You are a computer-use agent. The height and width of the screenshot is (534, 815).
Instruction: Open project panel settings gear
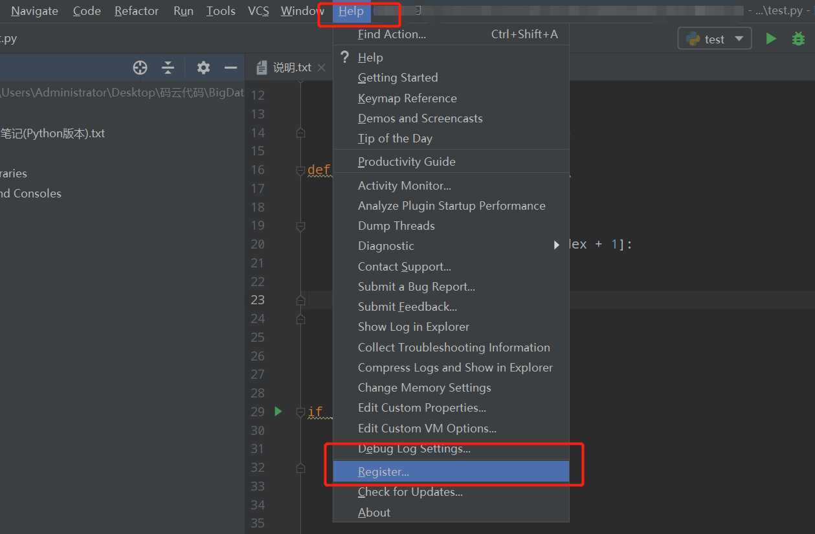pyautogui.click(x=203, y=67)
